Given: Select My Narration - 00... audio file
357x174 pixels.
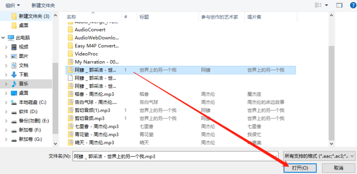Looking at the screenshot, I should pos(97,62).
